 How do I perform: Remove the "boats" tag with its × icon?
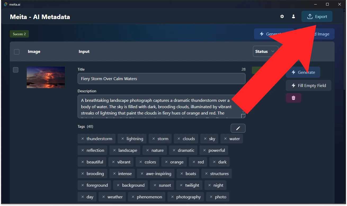181,173
